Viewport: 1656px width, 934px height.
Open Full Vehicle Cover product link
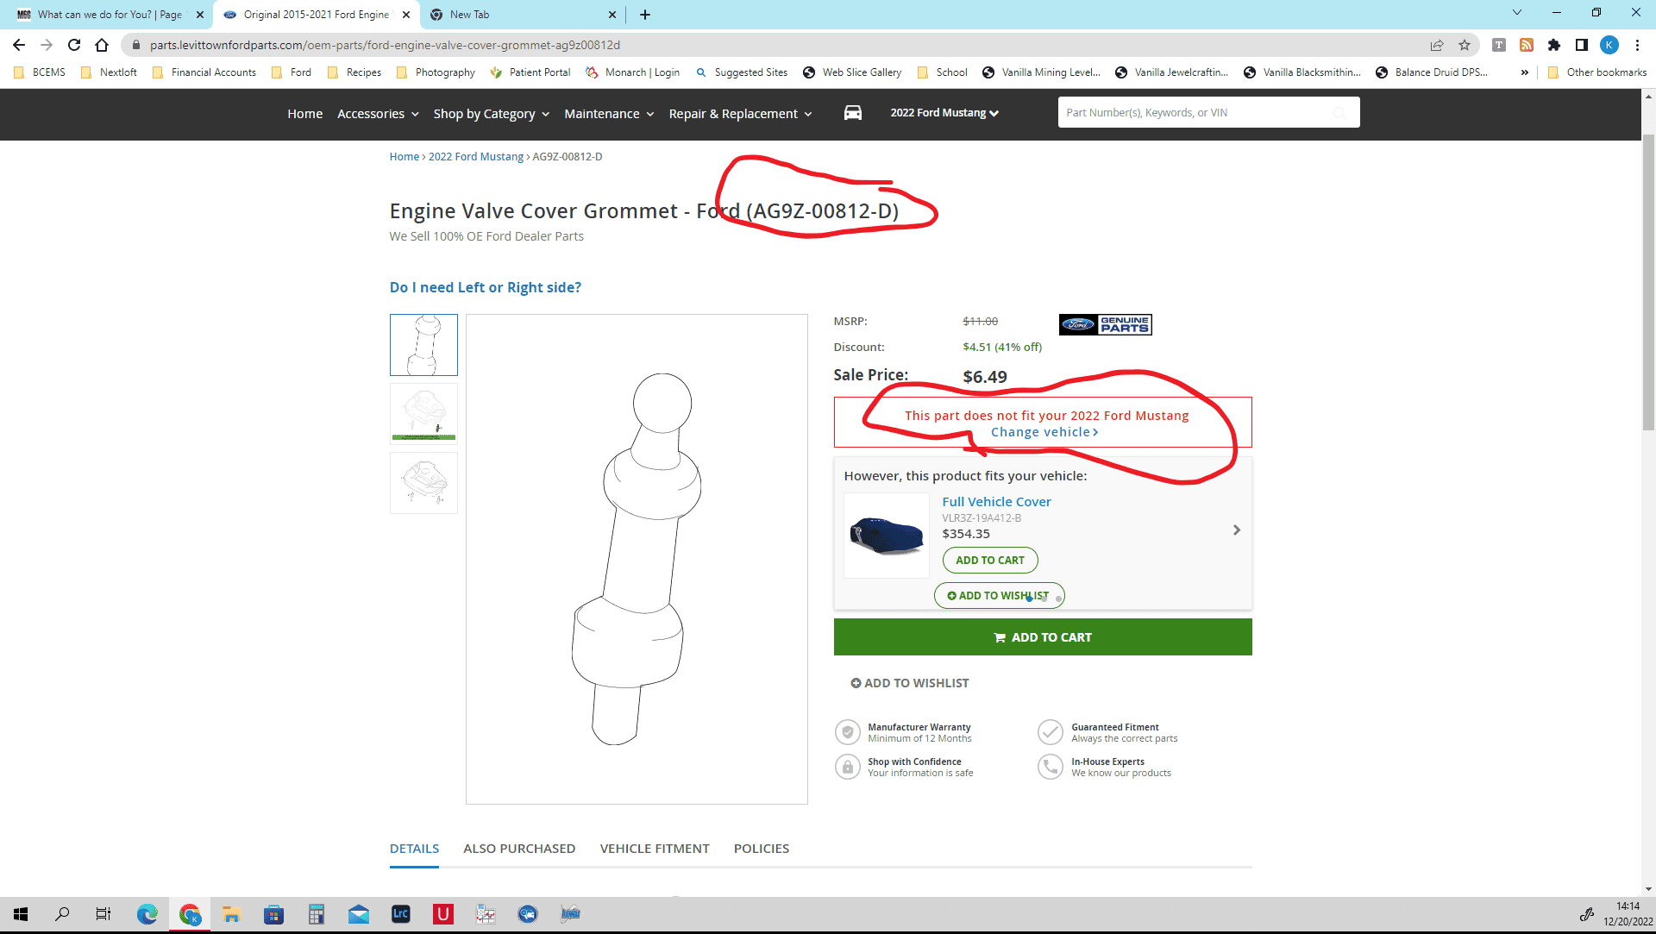pyautogui.click(x=996, y=502)
